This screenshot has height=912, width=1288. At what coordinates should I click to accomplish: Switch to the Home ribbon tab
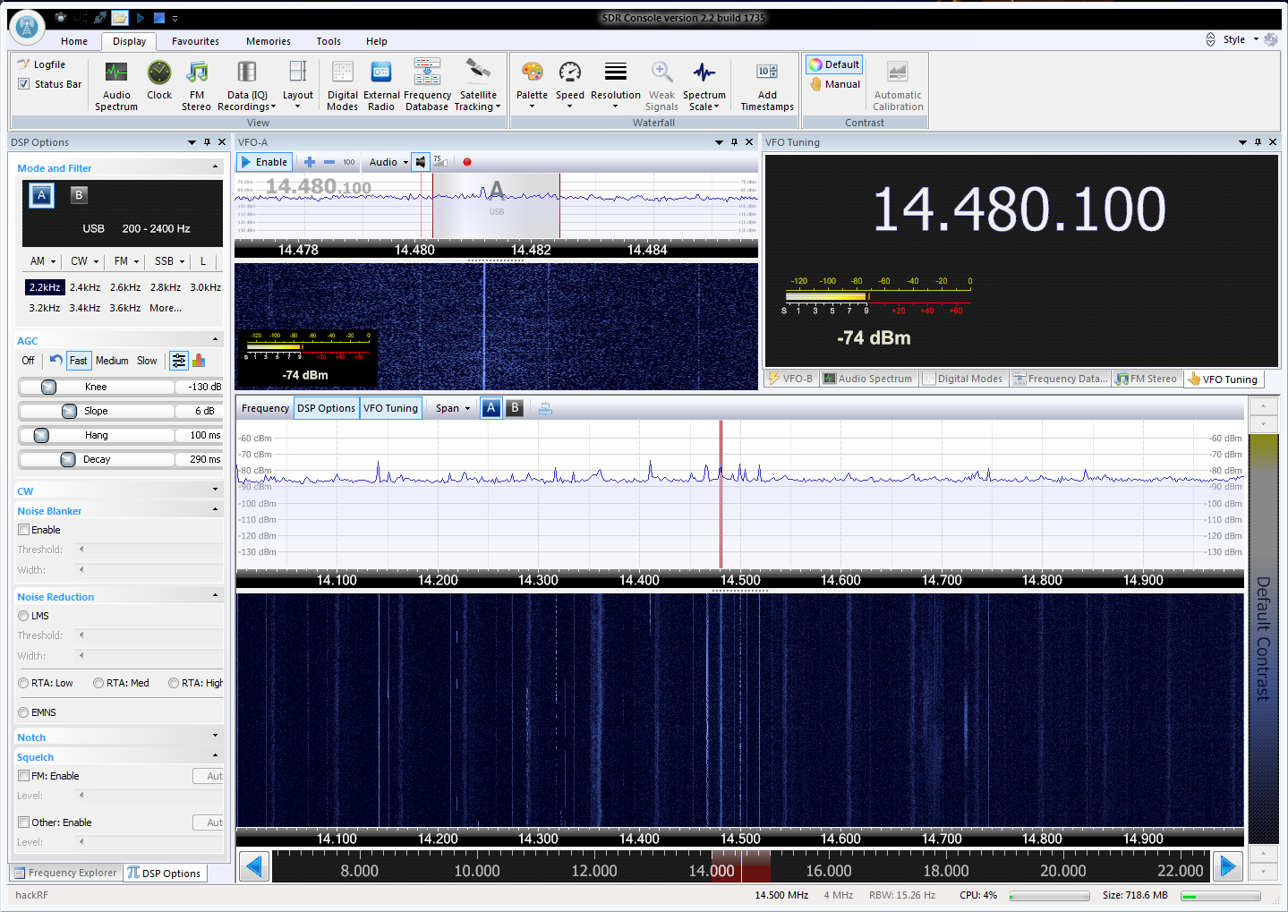pos(74,41)
